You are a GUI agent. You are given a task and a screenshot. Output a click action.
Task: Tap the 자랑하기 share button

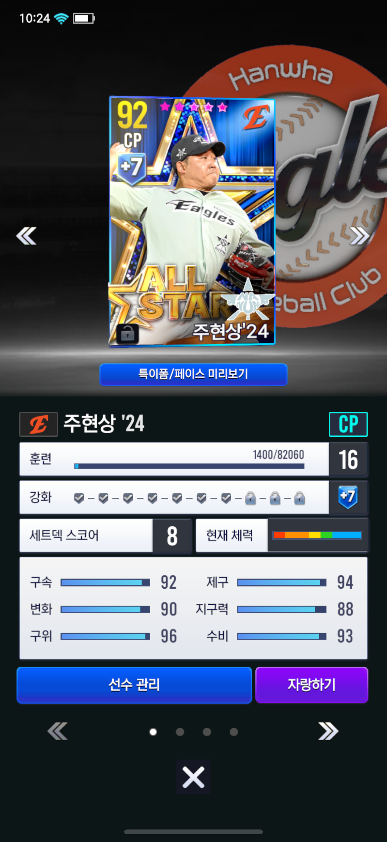pos(312,685)
